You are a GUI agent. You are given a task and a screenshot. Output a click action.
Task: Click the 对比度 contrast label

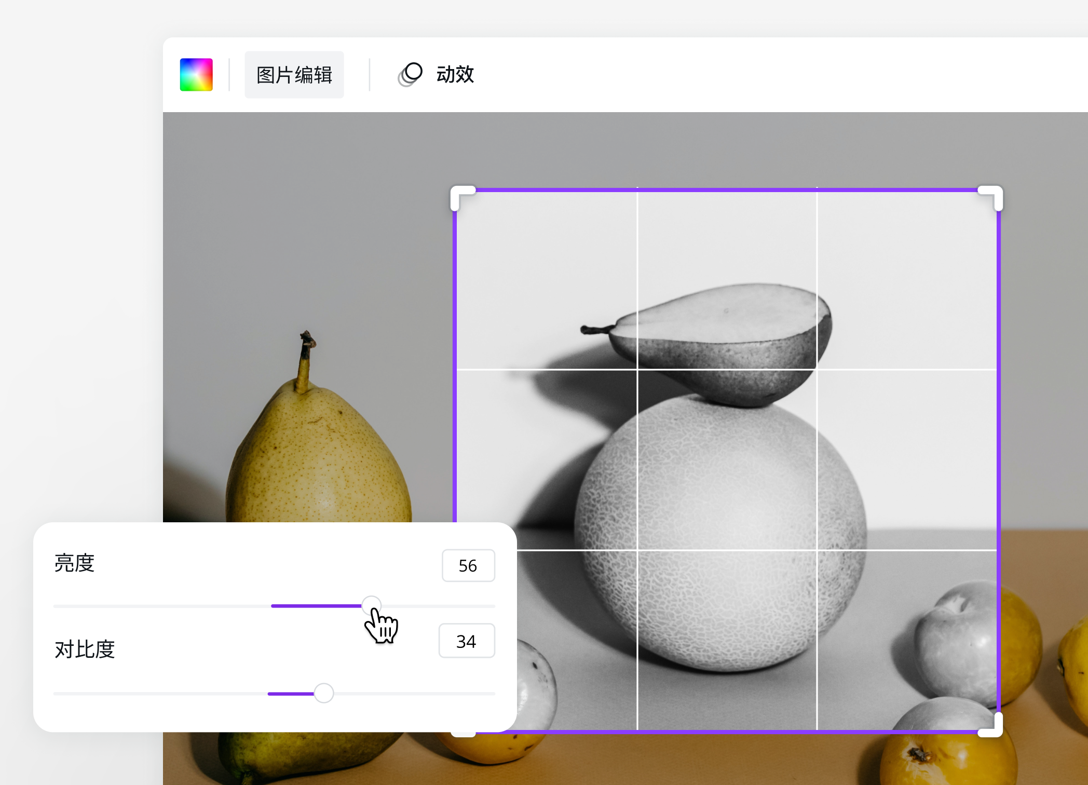coord(85,649)
